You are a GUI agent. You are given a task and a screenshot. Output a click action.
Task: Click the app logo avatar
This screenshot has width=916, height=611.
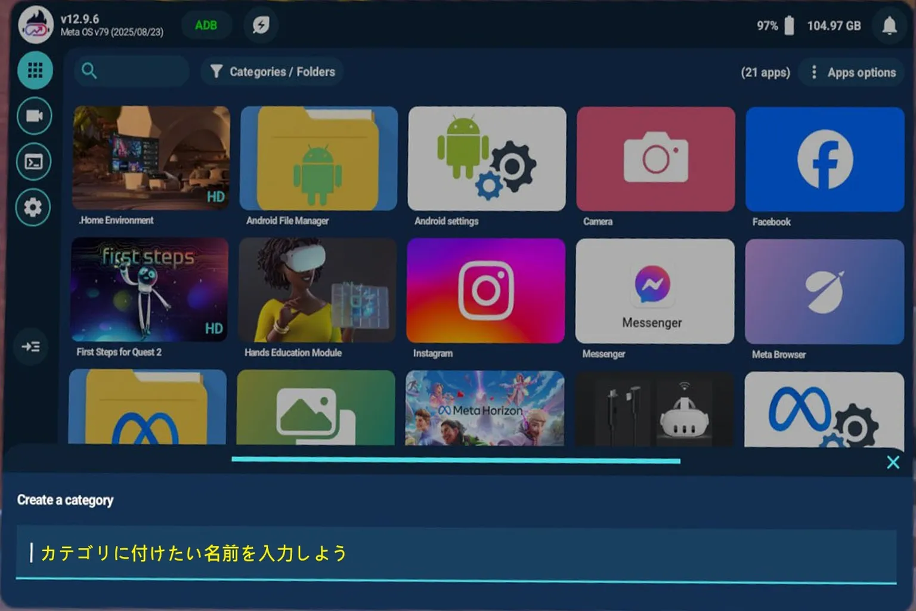click(36, 25)
